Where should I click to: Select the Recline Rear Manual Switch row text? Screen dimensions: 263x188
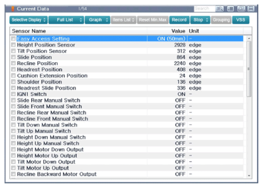(x=52, y=112)
